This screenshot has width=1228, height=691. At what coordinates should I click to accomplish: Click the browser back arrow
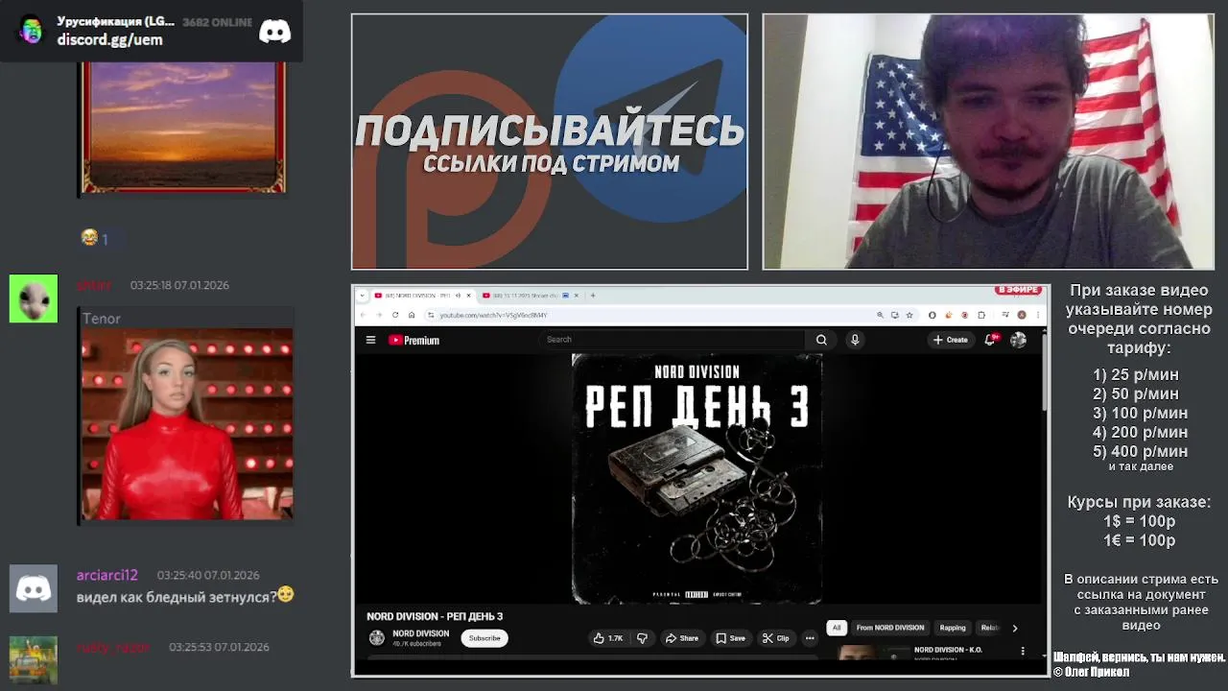pos(363,315)
